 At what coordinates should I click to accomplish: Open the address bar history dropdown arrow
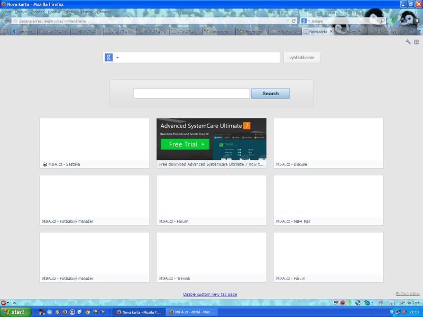click(287, 21)
